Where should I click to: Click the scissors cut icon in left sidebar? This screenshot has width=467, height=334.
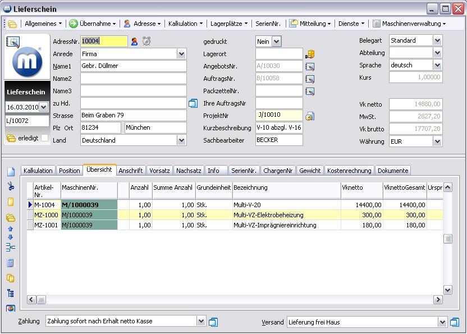click(x=11, y=187)
